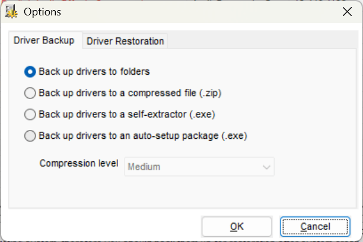Screen dimensions: 363x242
Task: Confirm settings with the OK button
Action: click(x=237, y=227)
